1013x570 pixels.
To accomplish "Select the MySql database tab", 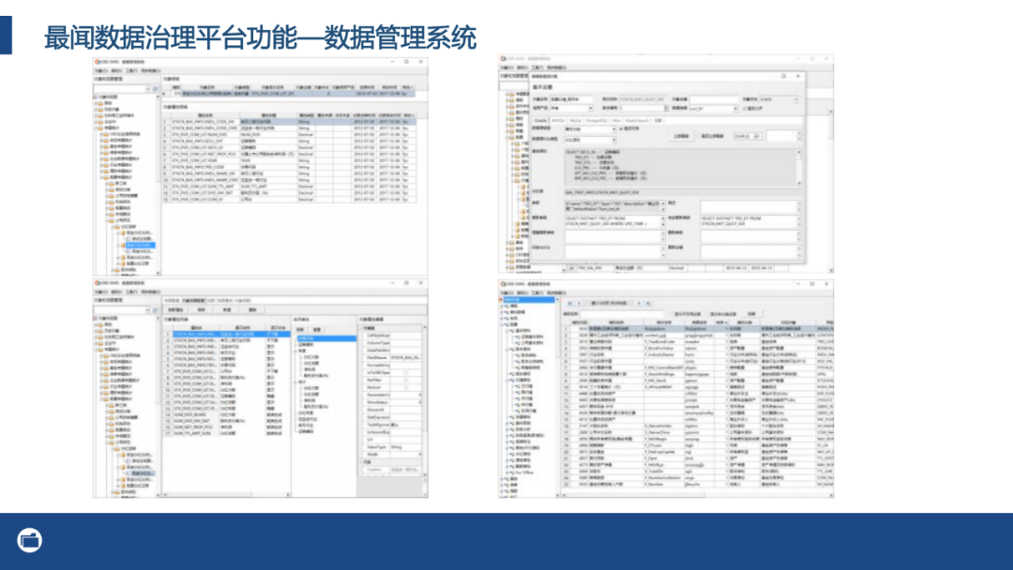I will click(575, 121).
